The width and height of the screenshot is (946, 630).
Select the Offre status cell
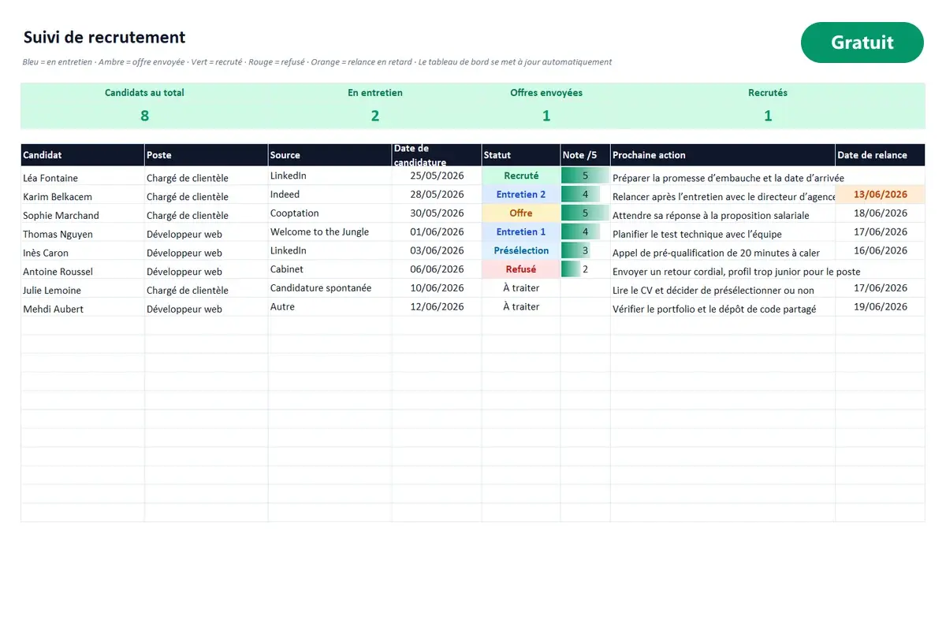pos(521,213)
